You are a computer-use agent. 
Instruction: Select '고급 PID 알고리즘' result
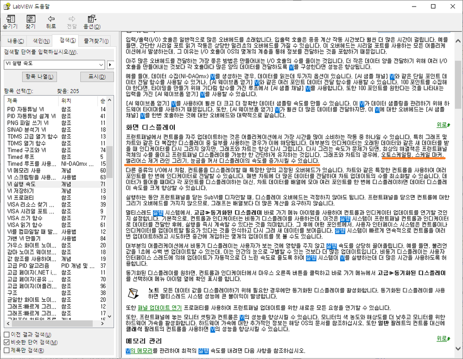coord(56,265)
